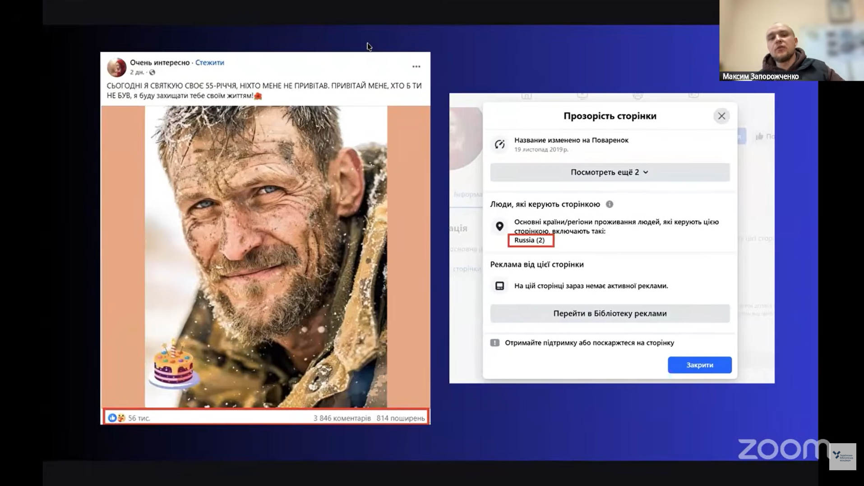The width and height of the screenshot is (864, 486).
Task: Open 'Перейти в Бібліотеку реклами' button
Action: tap(610, 313)
